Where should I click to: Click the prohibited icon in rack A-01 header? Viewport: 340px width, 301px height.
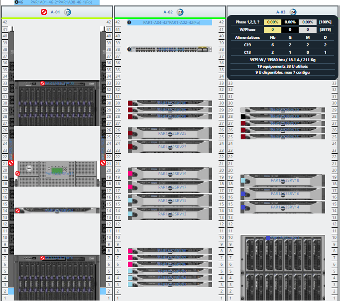click(44, 12)
